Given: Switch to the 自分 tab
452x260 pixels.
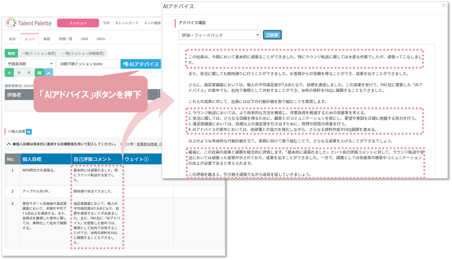Looking at the screenshot, I should coord(13,39).
